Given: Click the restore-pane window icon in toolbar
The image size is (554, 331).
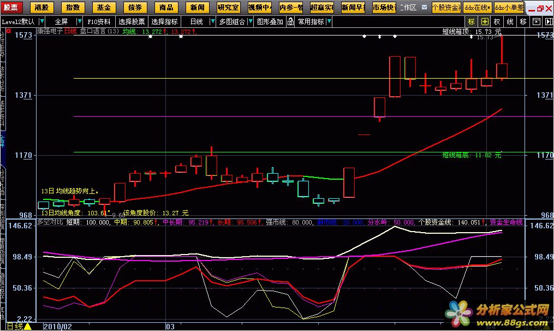Looking at the screenshot, I should coord(536,21).
